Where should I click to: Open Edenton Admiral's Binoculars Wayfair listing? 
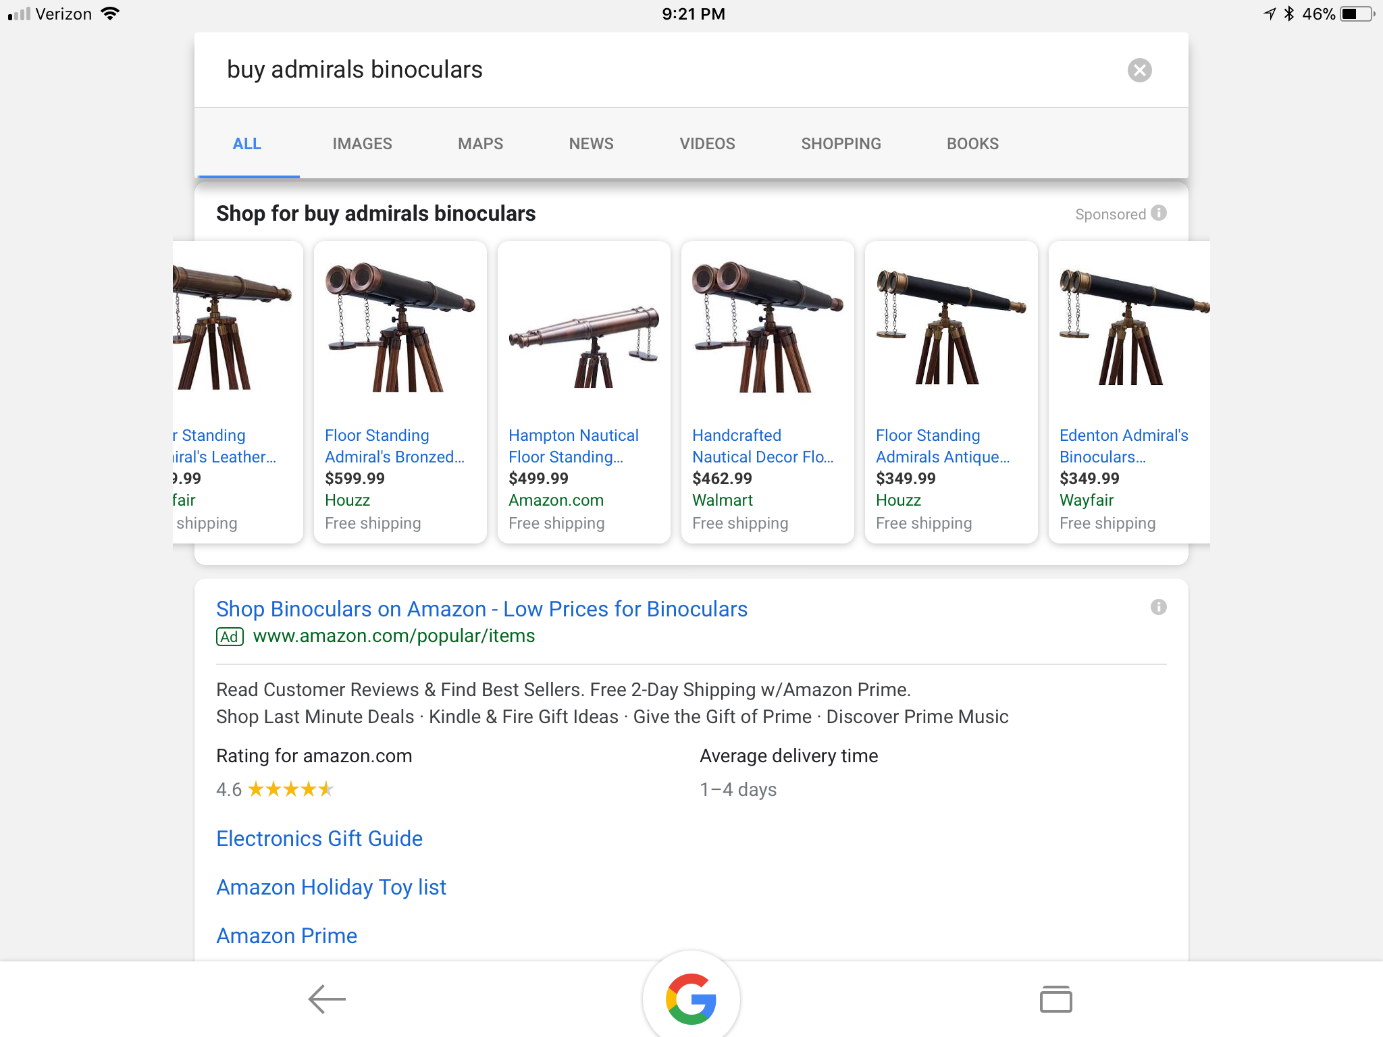(1124, 446)
